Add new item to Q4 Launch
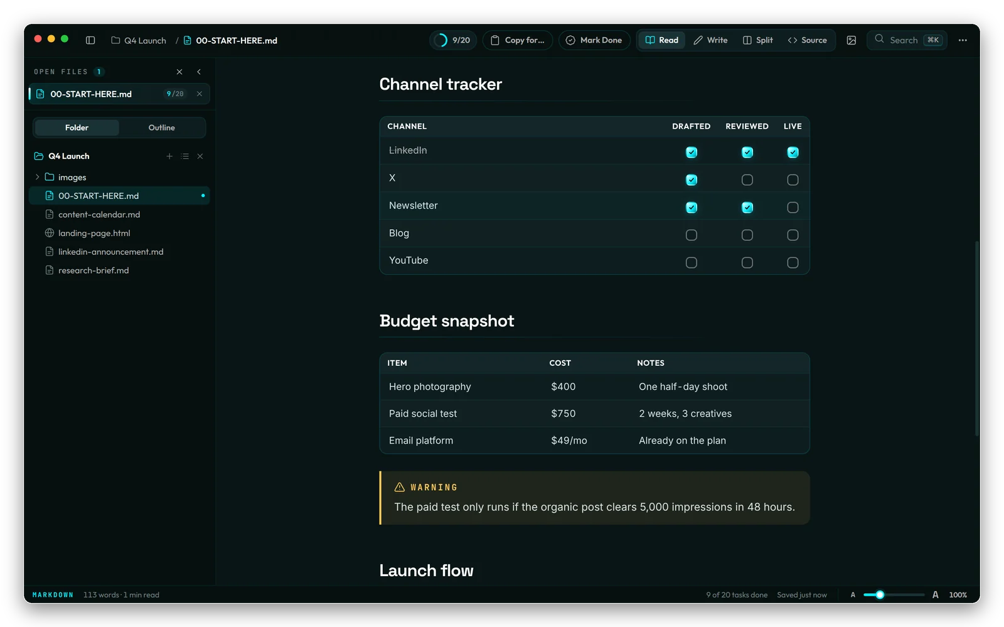The height and width of the screenshot is (627, 1004). click(169, 156)
